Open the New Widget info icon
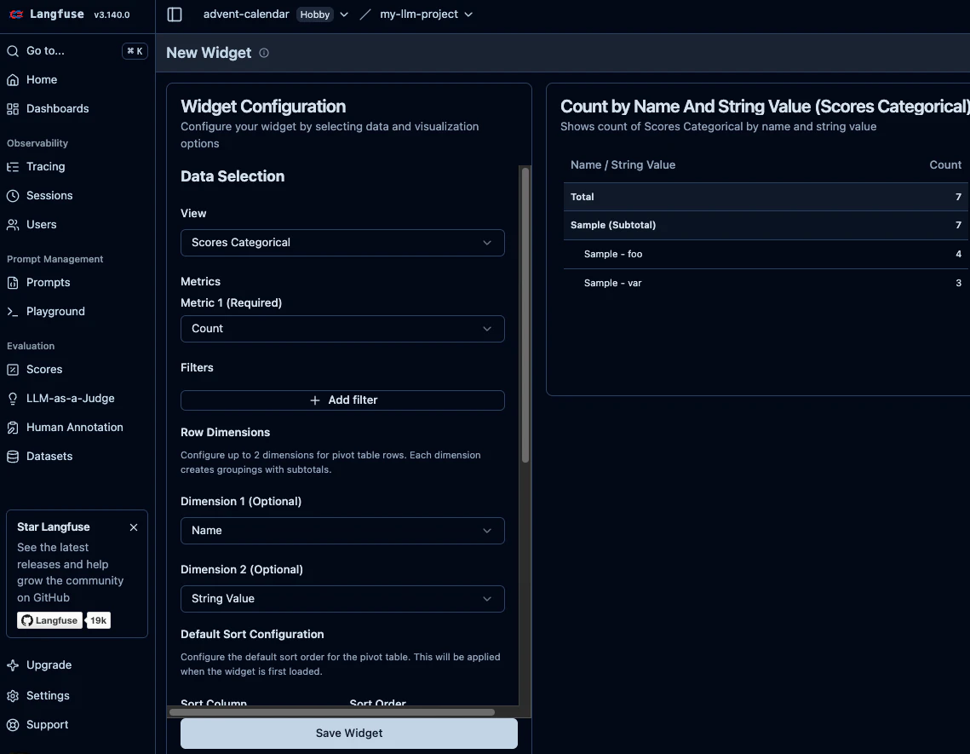Viewport: 970px width, 754px height. (x=264, y=53)
